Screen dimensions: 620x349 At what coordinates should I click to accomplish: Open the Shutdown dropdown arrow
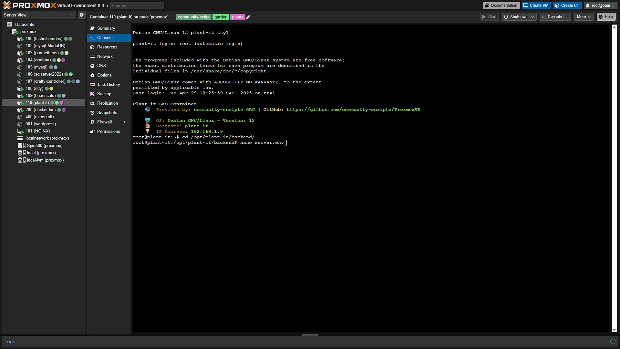[x=532, y=17]
